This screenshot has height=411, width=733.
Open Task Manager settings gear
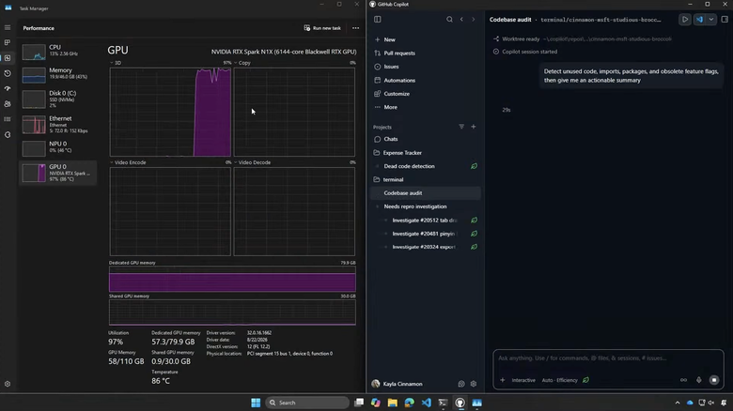coord(8,384)
